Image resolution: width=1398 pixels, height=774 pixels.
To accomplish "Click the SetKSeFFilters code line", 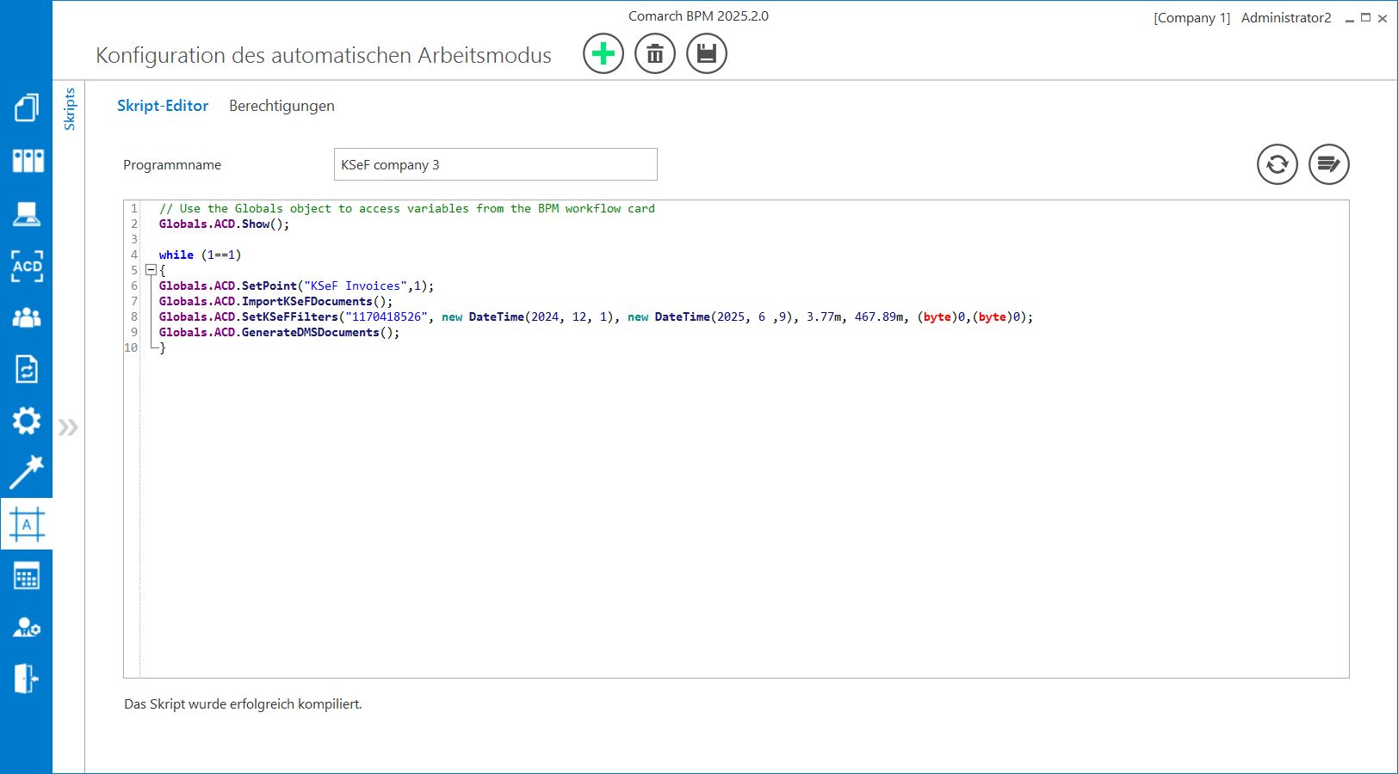I will (x=596, y=317).
